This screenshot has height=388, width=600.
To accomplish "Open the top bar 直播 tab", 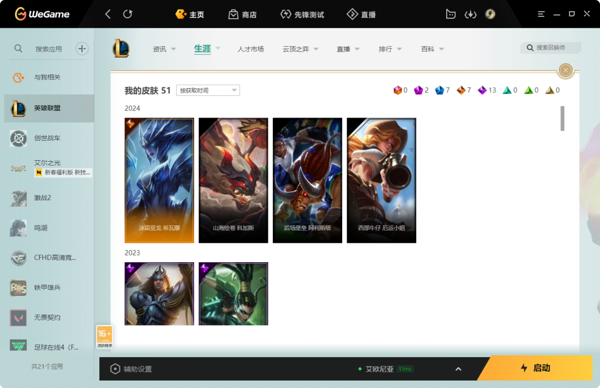I will click(x=361, y=14).
